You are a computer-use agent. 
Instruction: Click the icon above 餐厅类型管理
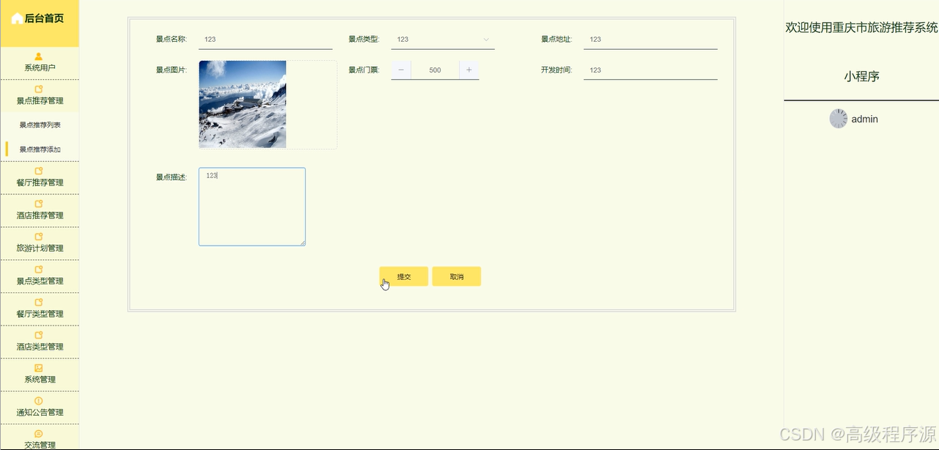coord(39,302)
